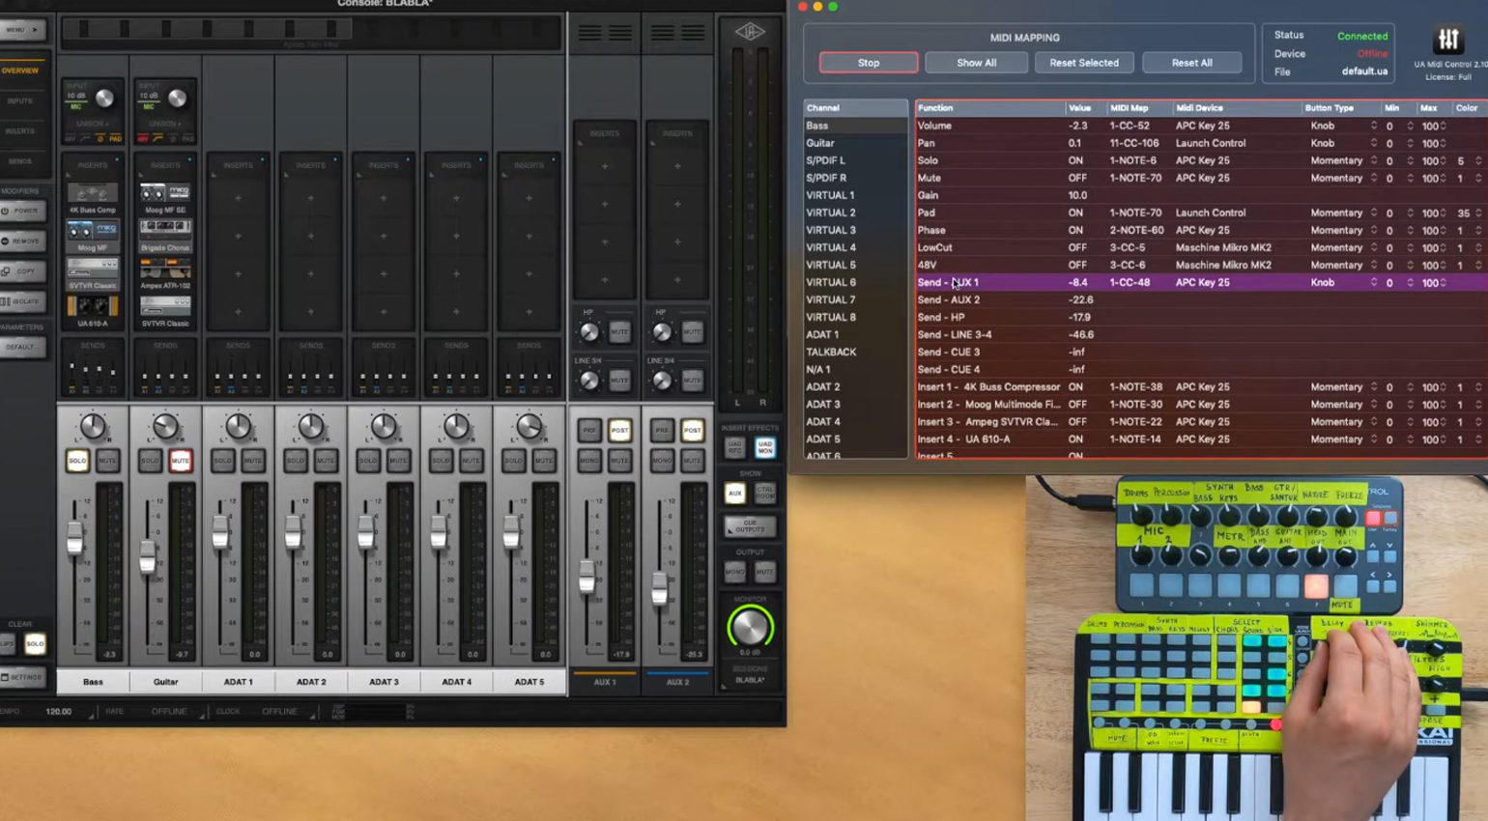Toggle Solo on the Bass channel
The image size is (1488, 821).
[x=77, y=461]
